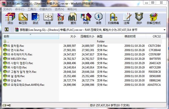Click the CRC32 value 0B992246
The width and height of the screenshot is (169, 109).
pyautogui.click(x=155, y=80)
